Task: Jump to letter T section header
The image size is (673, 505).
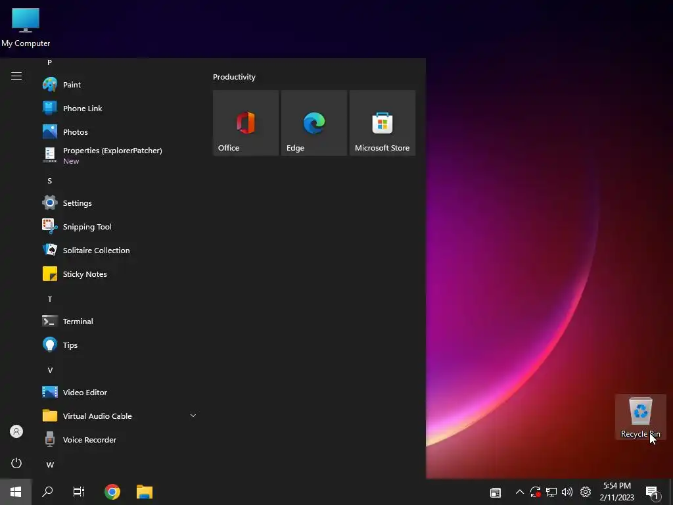Action: click(50, 299)
